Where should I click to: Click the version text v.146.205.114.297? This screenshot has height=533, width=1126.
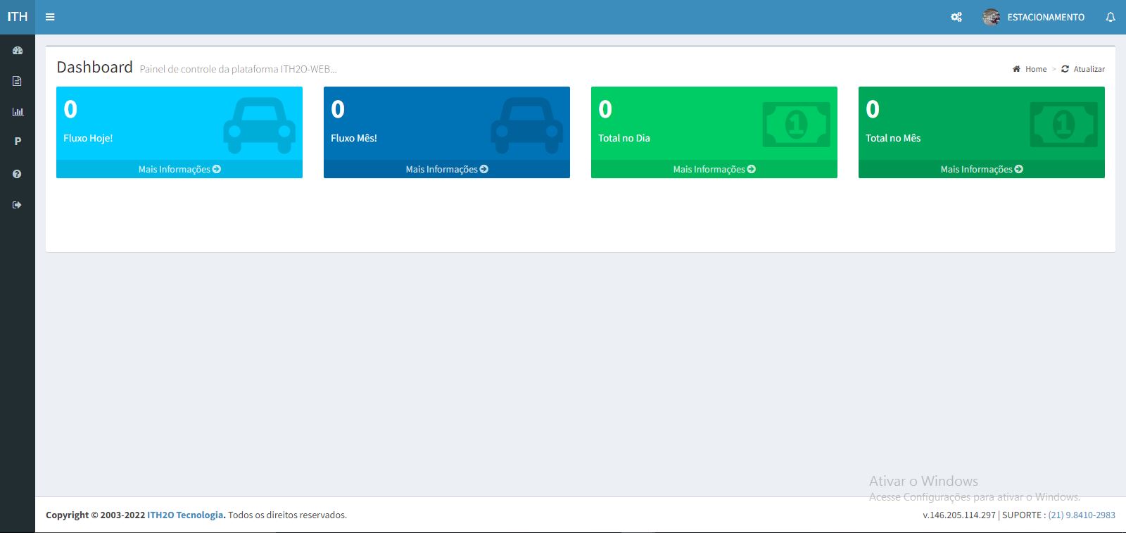click(x=959, y=515)
